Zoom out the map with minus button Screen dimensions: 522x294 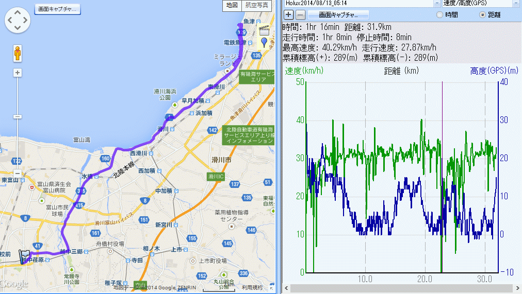pyautogui.click(x=18, y=174)
